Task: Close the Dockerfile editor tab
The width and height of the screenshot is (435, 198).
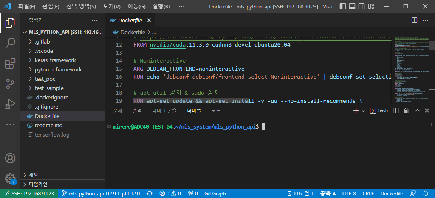Action: click(149, 20)
